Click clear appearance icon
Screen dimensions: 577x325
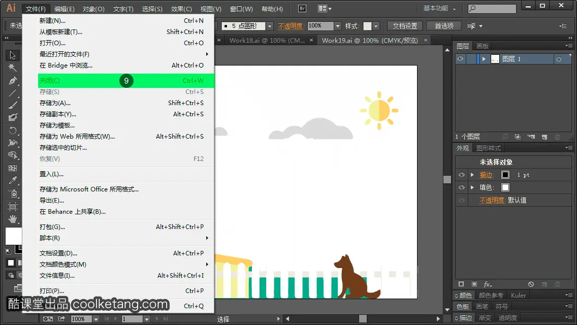pyautogui.click(x=531, y=284)
